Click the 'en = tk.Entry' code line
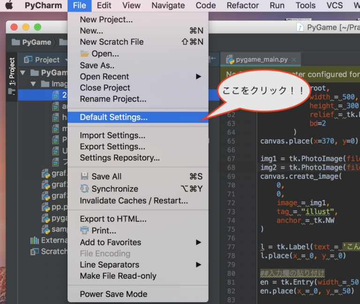The image size is (360, 304). (310, 282)
